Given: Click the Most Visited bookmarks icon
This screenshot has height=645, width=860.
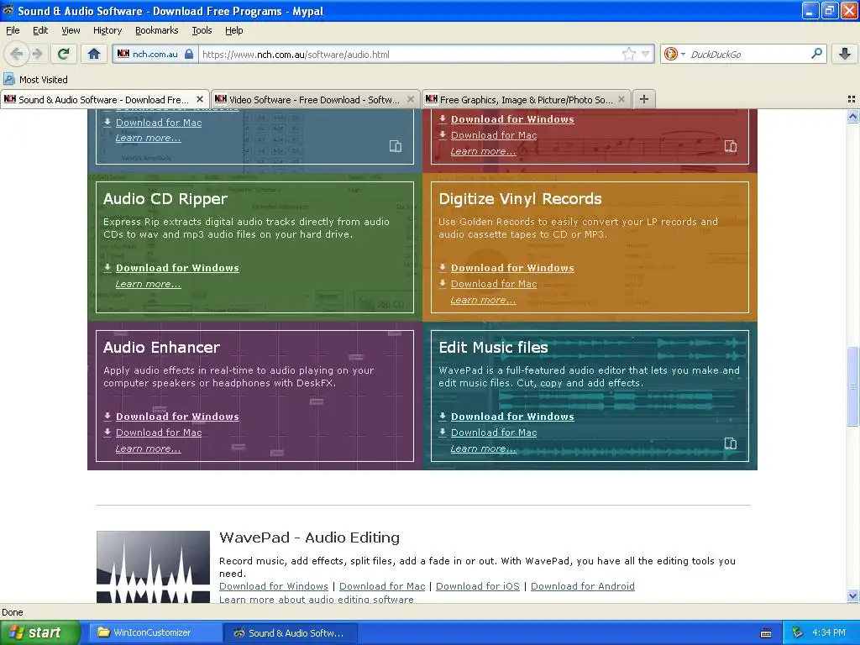Looking at the screenshot, I should point(8,80).
